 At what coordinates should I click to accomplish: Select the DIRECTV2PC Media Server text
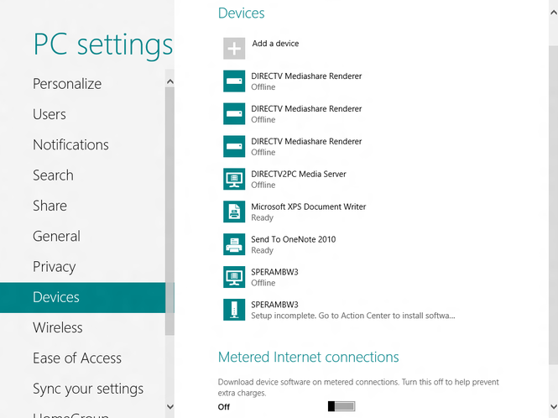click(x=299, y=174)
